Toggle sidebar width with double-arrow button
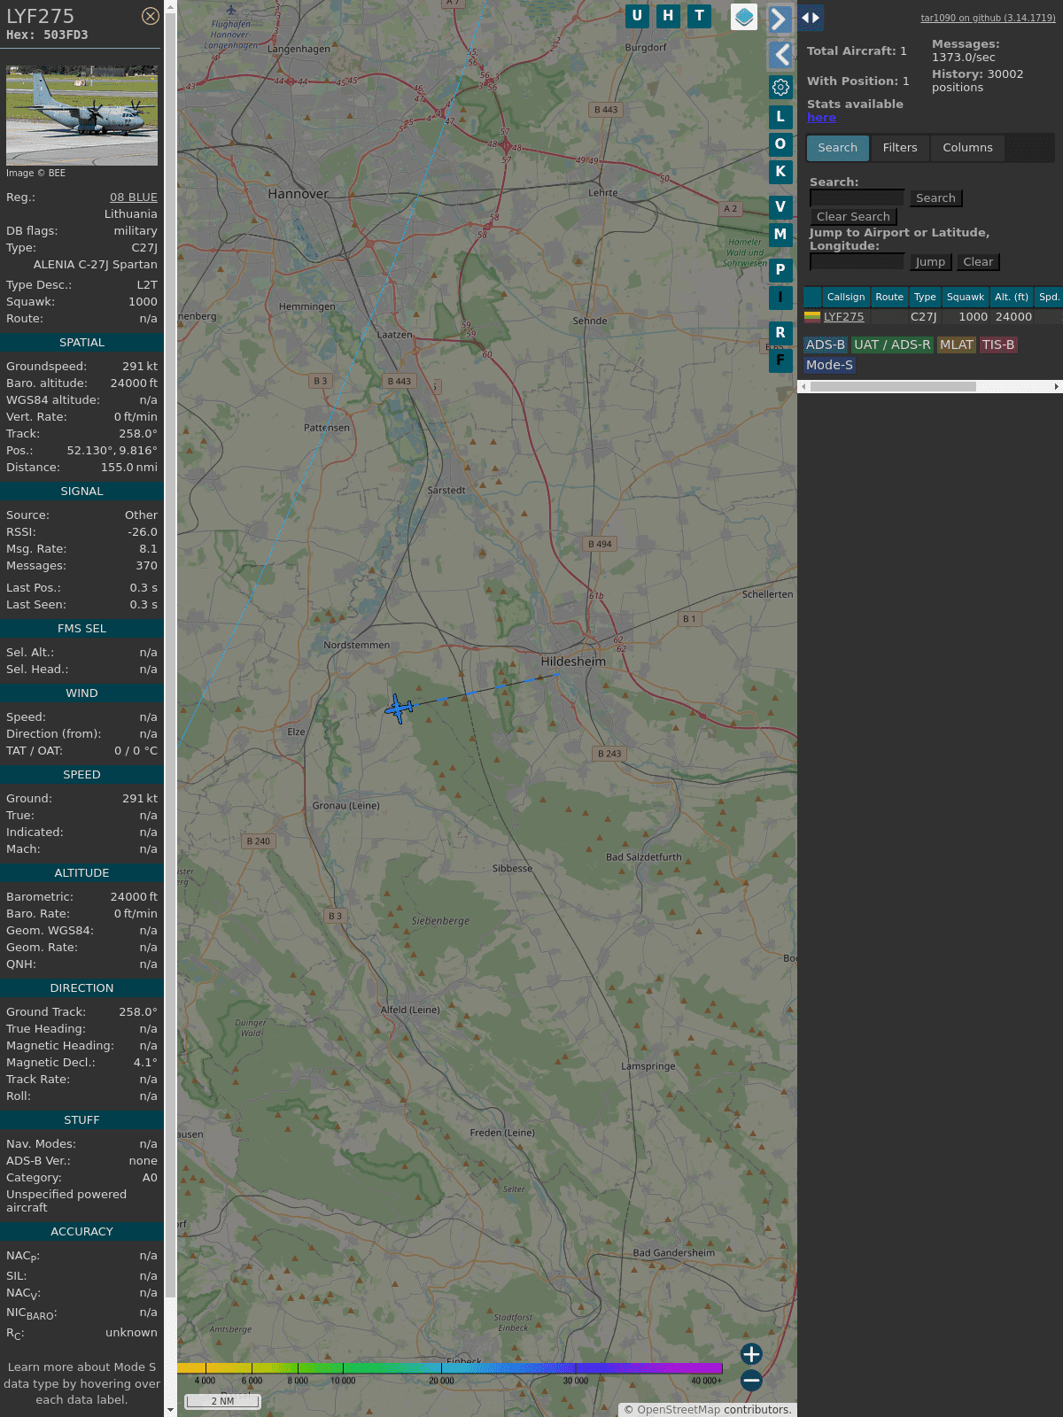 [810, 18]
